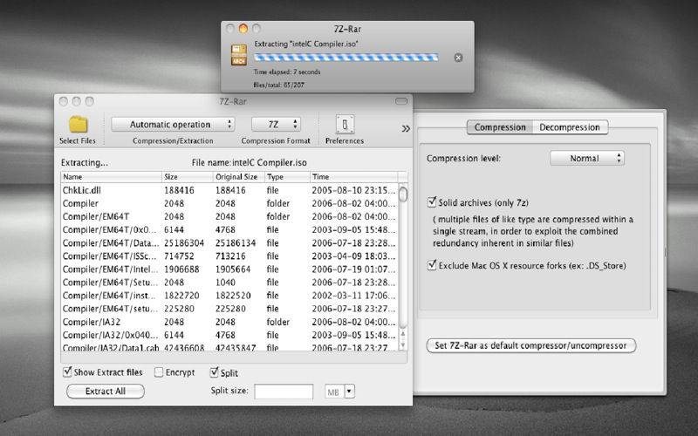
Task: Click the File name:intelC Compiler.iso label
Action: click(250, 163)
